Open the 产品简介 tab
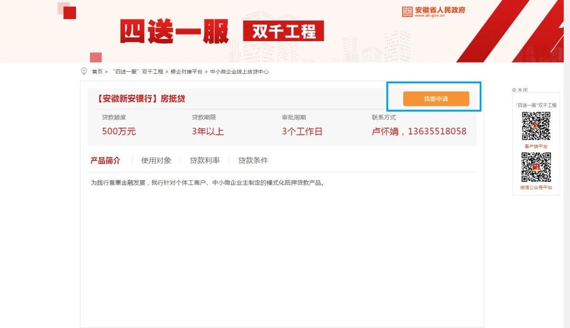 coord(105,160)
